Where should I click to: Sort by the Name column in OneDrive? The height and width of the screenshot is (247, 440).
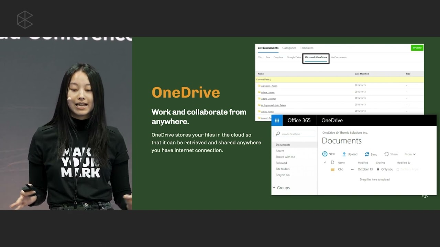click(341, 163)
